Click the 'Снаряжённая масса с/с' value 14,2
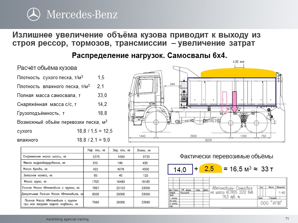The height and width of the screenshot is (223, 298). point(102,104)
